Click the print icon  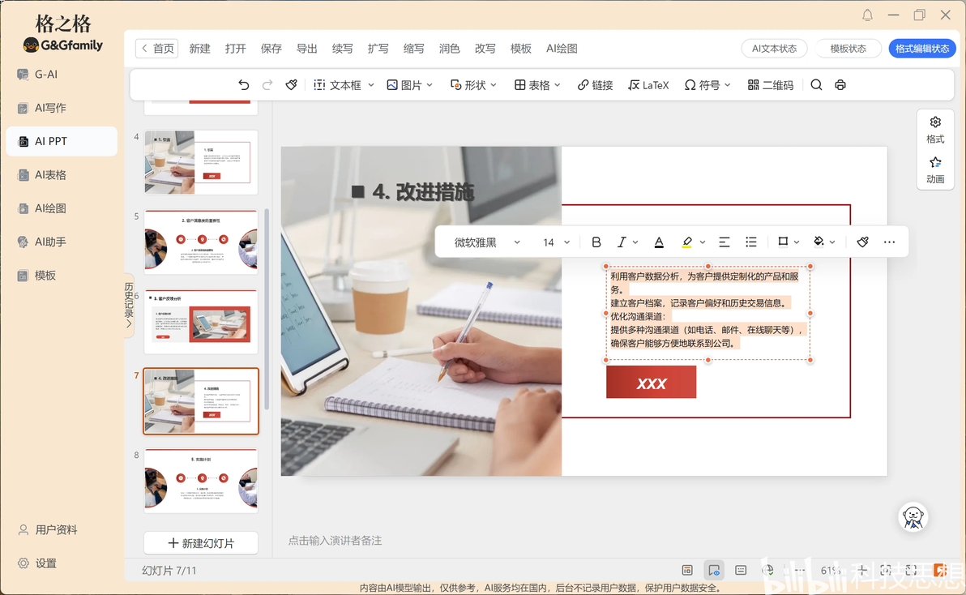click(840, 85)
